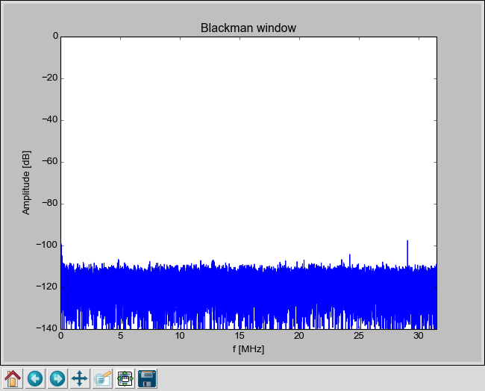The width and height of the screenshot is (485, 391).
Task: Click the 30 x-axis tick label
Action: 418,336
